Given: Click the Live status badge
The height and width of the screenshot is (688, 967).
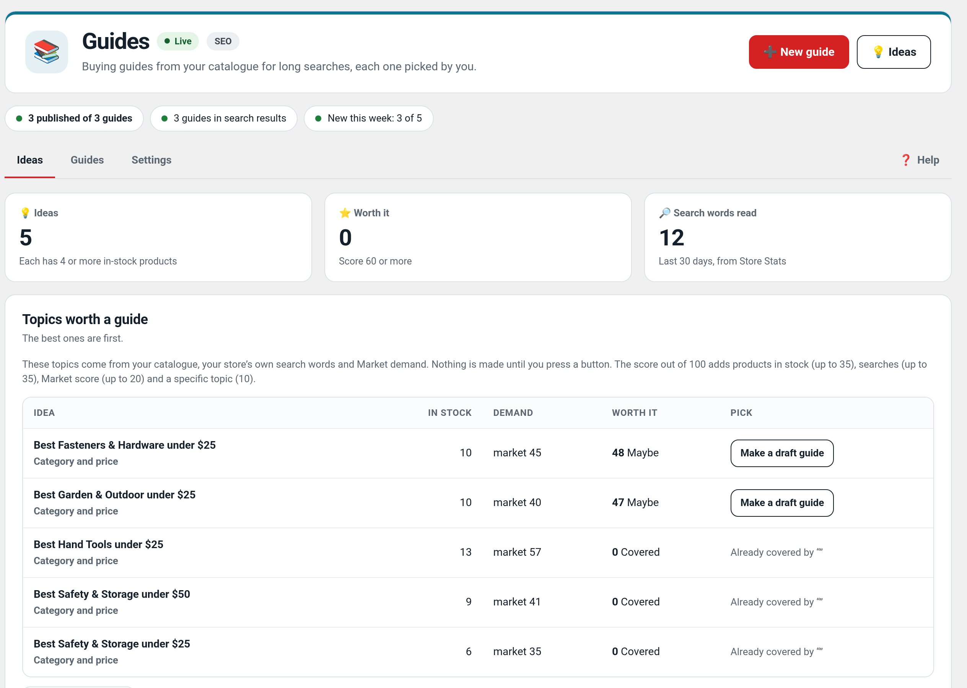Looking at the screenshot, I should [177, 41].
